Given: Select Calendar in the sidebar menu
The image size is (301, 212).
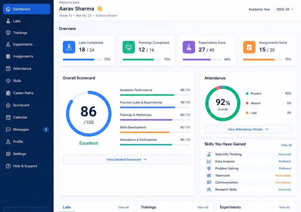Looking at the screenshot, I should (27, 117).
